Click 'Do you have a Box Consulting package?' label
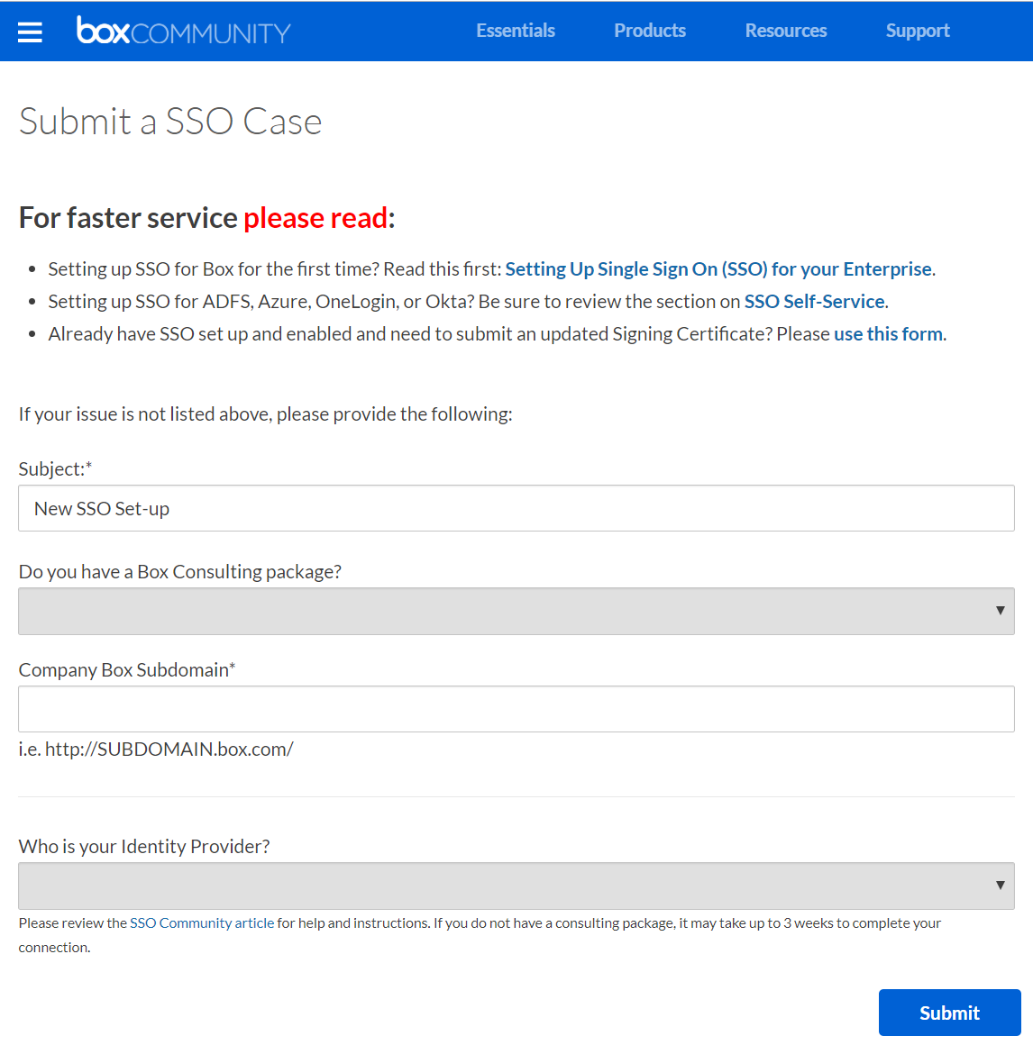 pos(180,572)
